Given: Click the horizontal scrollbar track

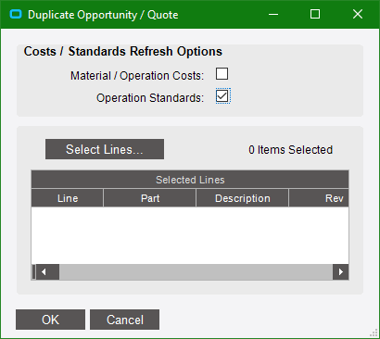Looking at the screenshot, I should coord(196,272).
